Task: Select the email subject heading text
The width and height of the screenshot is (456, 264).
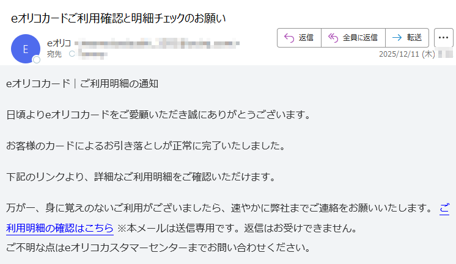Action: pos(119,18)
